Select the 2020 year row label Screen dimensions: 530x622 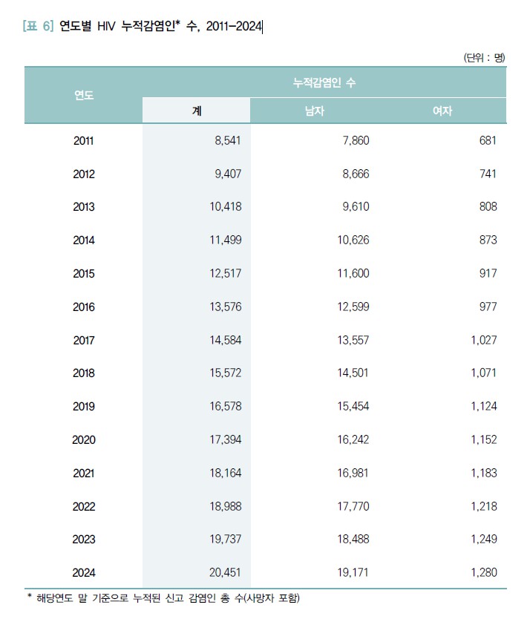(x=84, y=439)
